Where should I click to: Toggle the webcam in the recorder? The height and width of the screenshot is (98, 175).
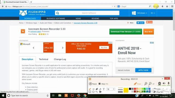[159, 84]
